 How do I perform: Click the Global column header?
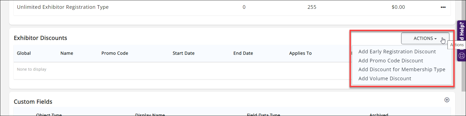(x=24, y=53)
